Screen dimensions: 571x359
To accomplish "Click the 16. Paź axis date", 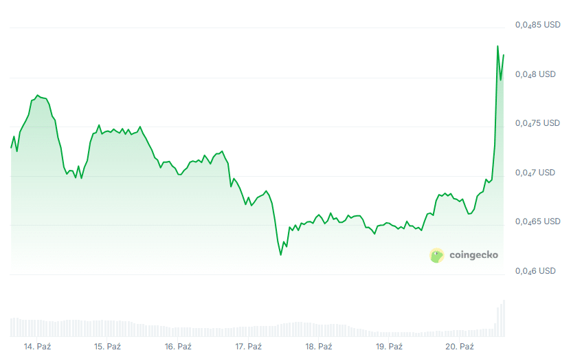I will (x=178, y=347).
